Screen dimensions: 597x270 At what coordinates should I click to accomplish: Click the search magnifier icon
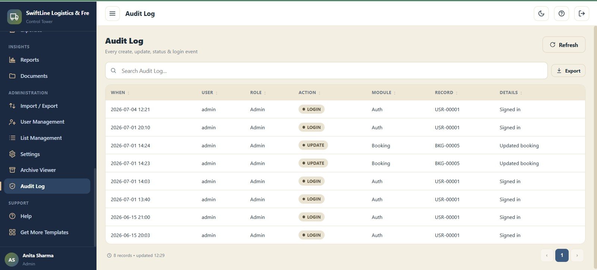pyautogui.click(x=113, y=70)
